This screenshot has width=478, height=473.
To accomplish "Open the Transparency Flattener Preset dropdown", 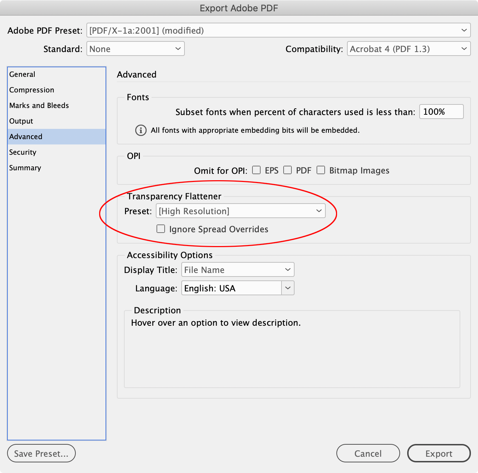I will coord(241,211).
